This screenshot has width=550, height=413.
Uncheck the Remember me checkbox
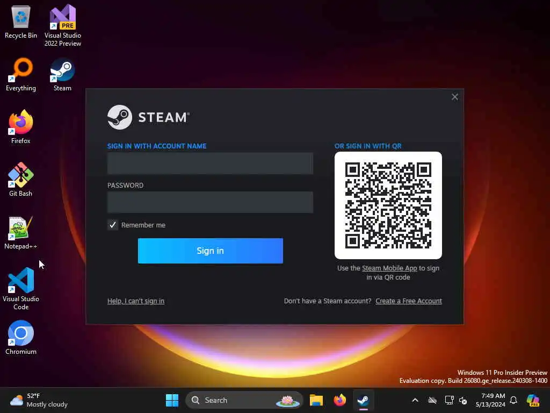pos(113,225)
